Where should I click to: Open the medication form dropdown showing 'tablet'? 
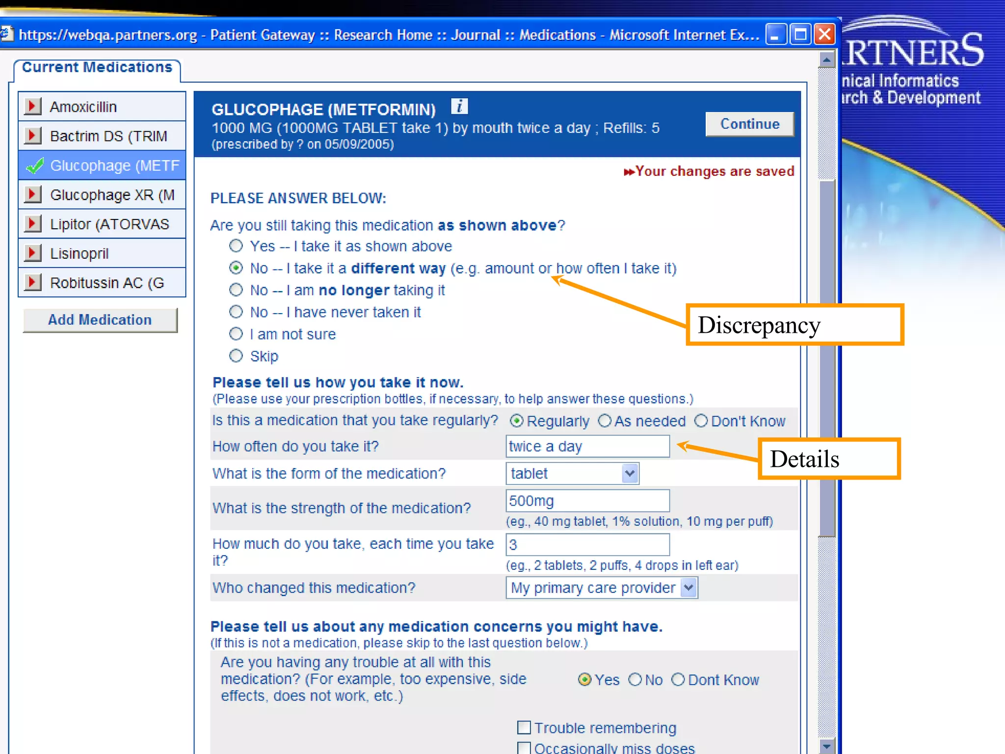[572, 473]
